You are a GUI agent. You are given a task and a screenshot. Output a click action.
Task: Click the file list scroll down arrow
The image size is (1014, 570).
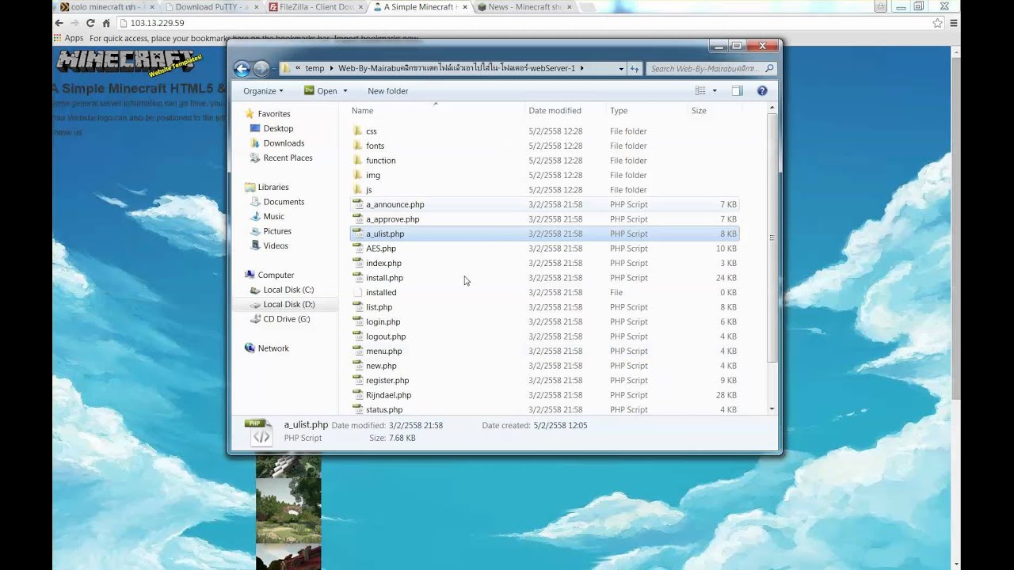click(772, 409)
